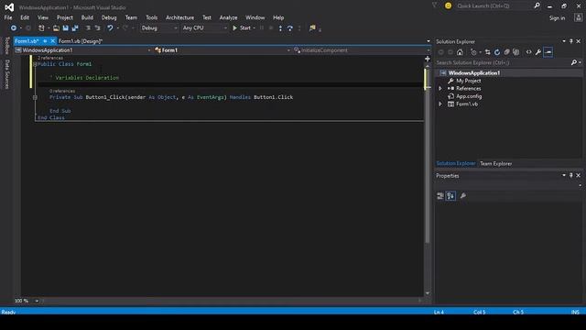This screenshot has width=586, height=330.
Task: Click the Save All icon in the toolbar
Action: point(75,28)
